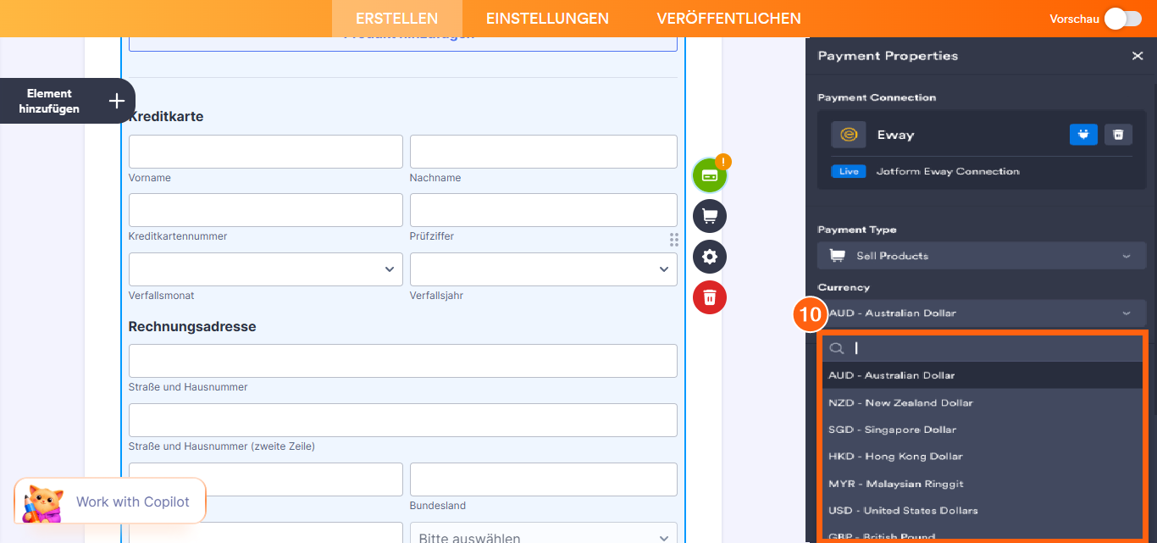Open the shopping cart products icon
Screen dimensions: 1157x543
[710, 216]
